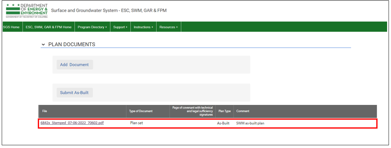
Task: Click the As-Built plan type cell
Action: [x=223, y=123]
